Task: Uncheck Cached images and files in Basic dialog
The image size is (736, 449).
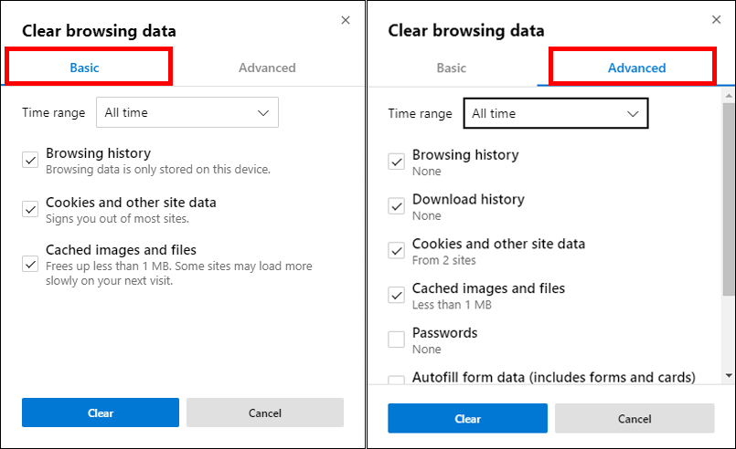Action: click(x=30, y=264)
